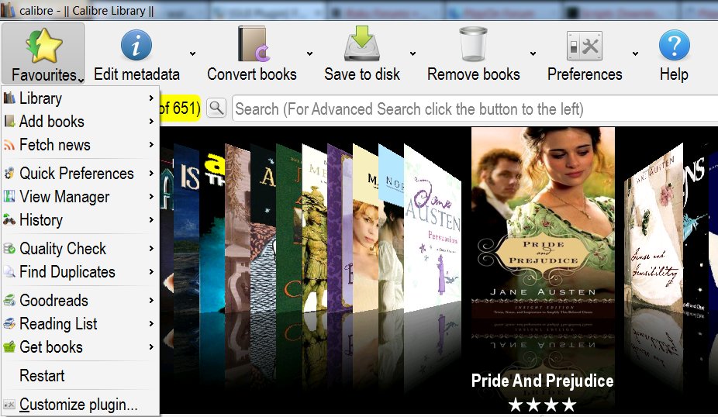Expand the History submenu arrow
Viewport: 718px width, 417px height.
(x=151, y=219)
